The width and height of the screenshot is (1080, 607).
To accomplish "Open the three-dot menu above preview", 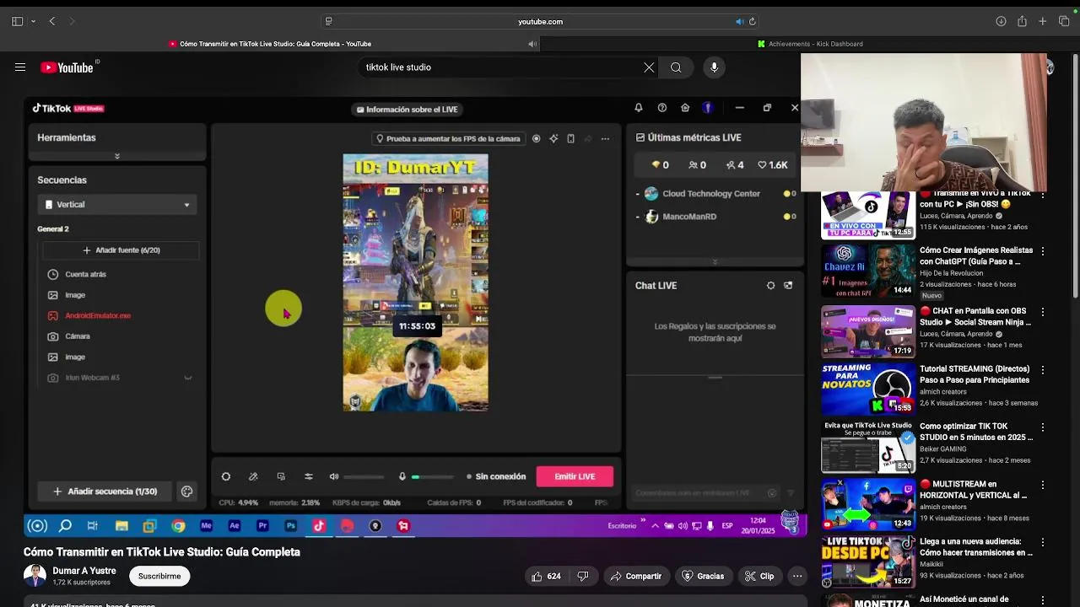I will pyautogui.click(x=605, y=138).
